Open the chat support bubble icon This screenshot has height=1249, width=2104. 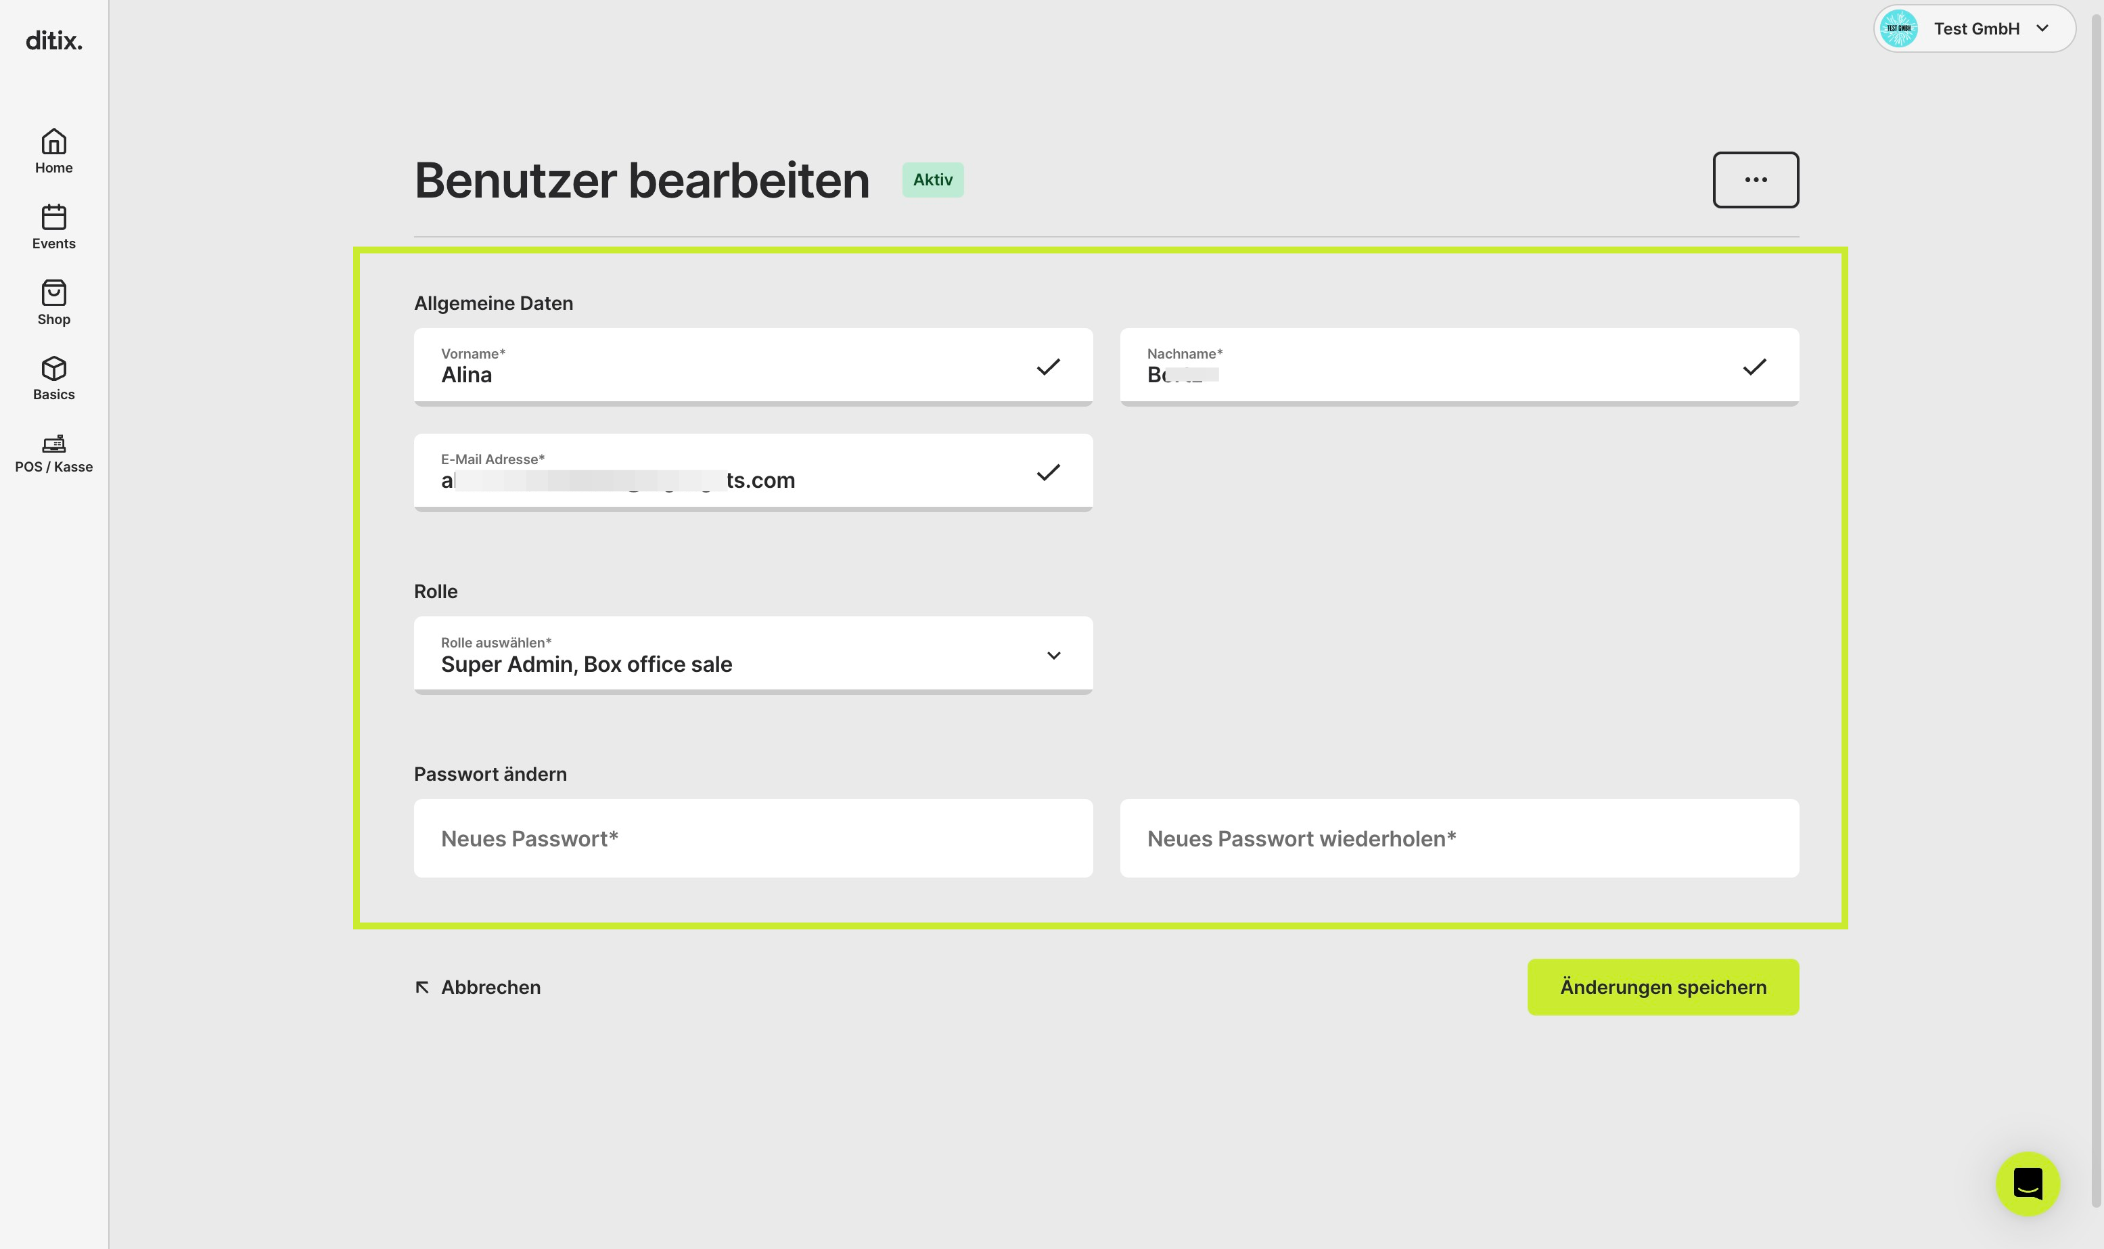2028,1183
